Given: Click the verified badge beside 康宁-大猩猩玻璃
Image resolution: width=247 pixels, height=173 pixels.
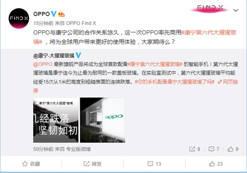Looking at the screenshot, I should (78, 55).
